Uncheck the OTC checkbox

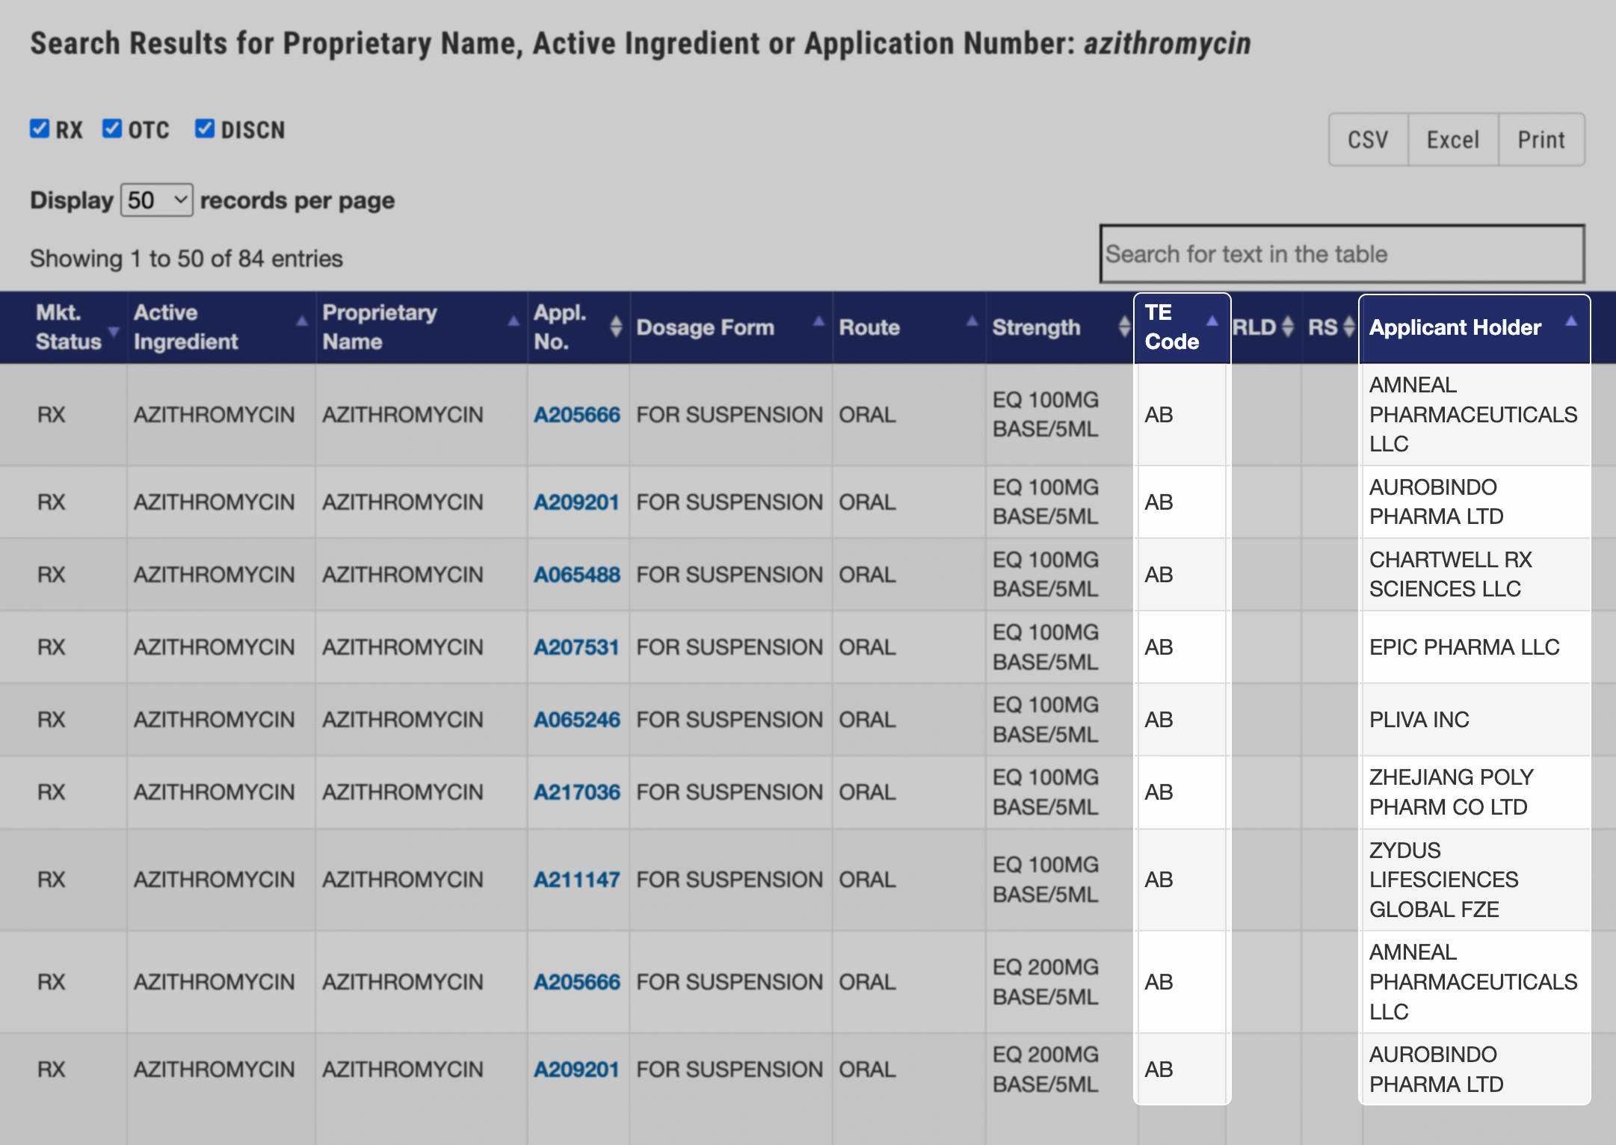[x=112, y=129]
